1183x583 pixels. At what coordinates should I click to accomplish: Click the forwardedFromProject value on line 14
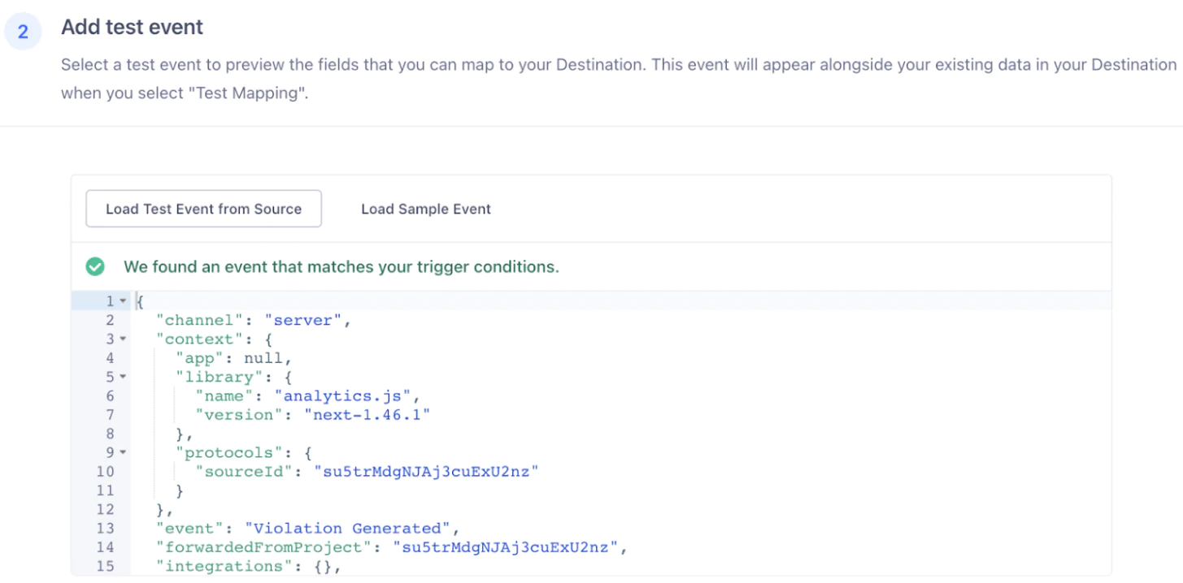[506, 547]
